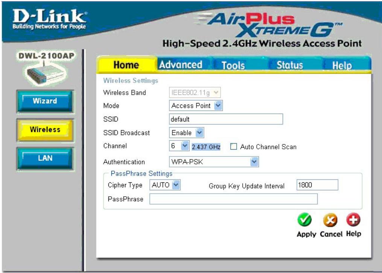Click the PassPhrase Settings group label
382x273 pixels.
pos(141,173)
